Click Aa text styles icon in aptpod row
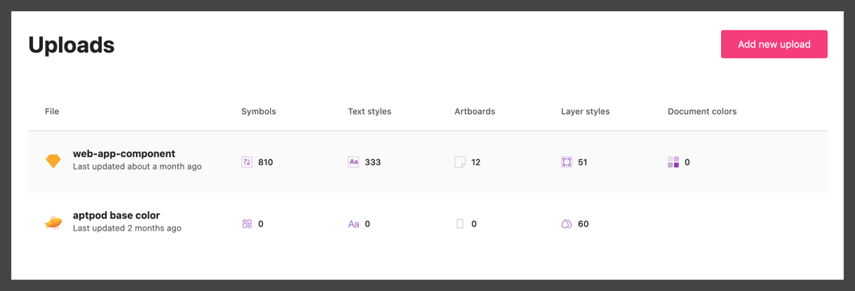The width and height of the screenshot is (855, 291). pos(353,223)
